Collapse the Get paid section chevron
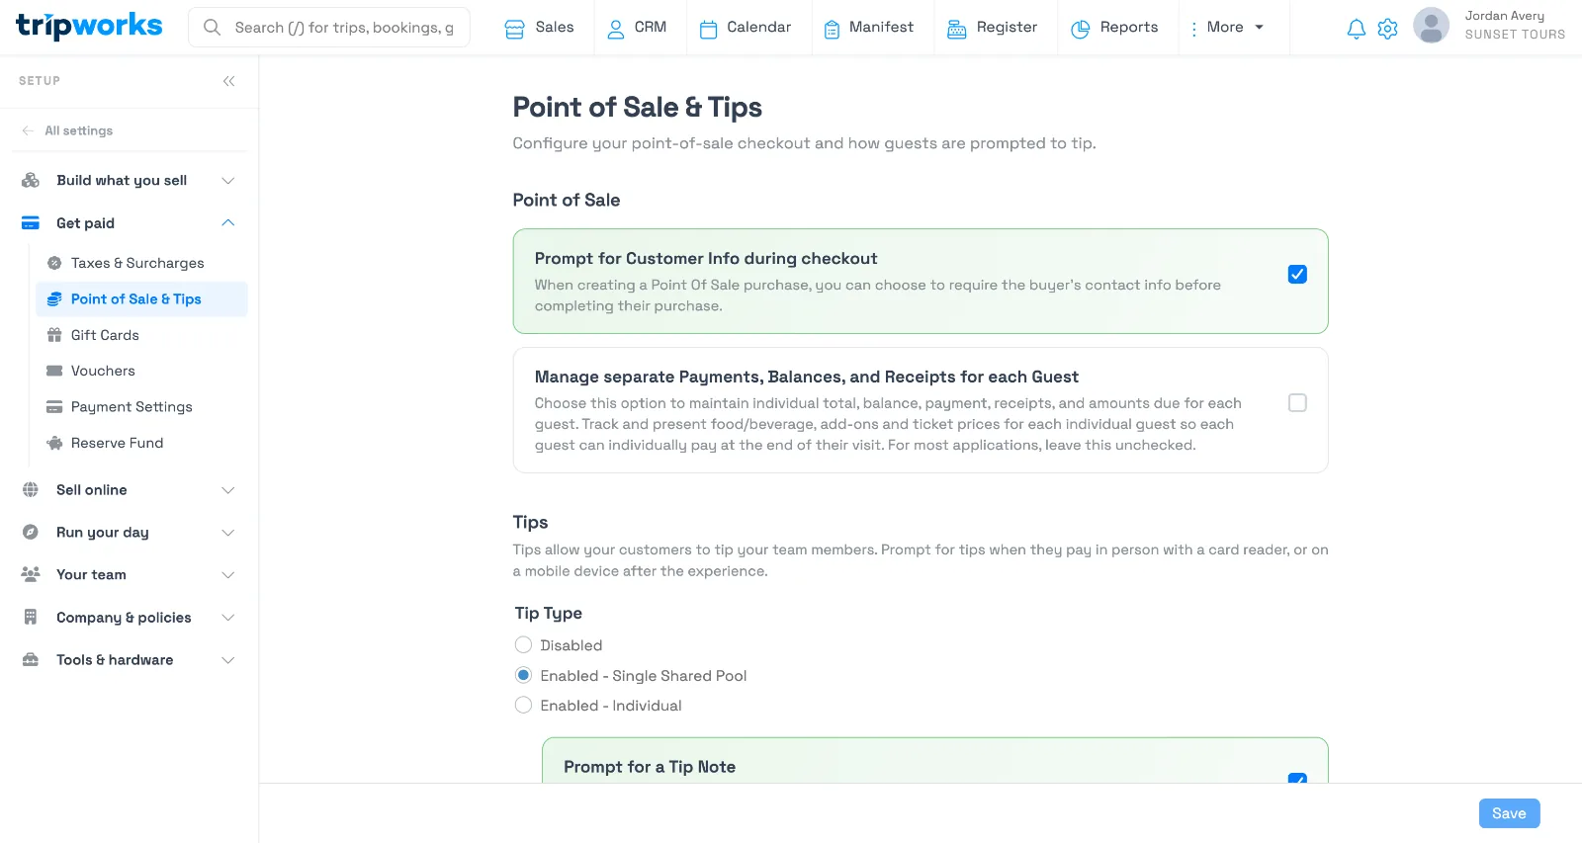The image size is (1582, 843). click(x=228, y=223)
